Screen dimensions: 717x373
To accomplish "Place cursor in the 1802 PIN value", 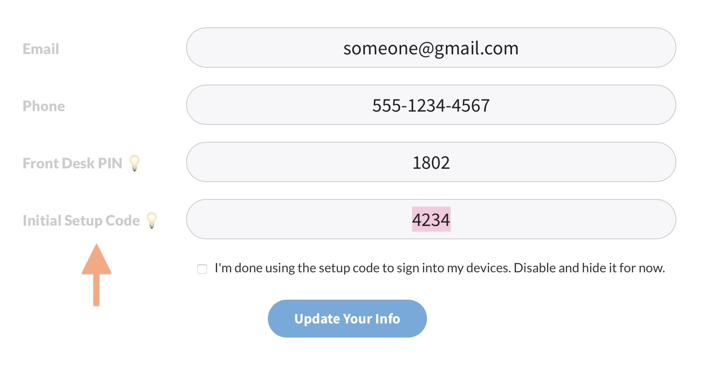I will pyautogui.click(x=431, y=163).
